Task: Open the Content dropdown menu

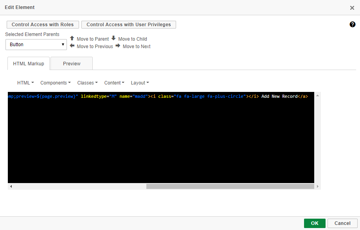Action: [114, 83]
